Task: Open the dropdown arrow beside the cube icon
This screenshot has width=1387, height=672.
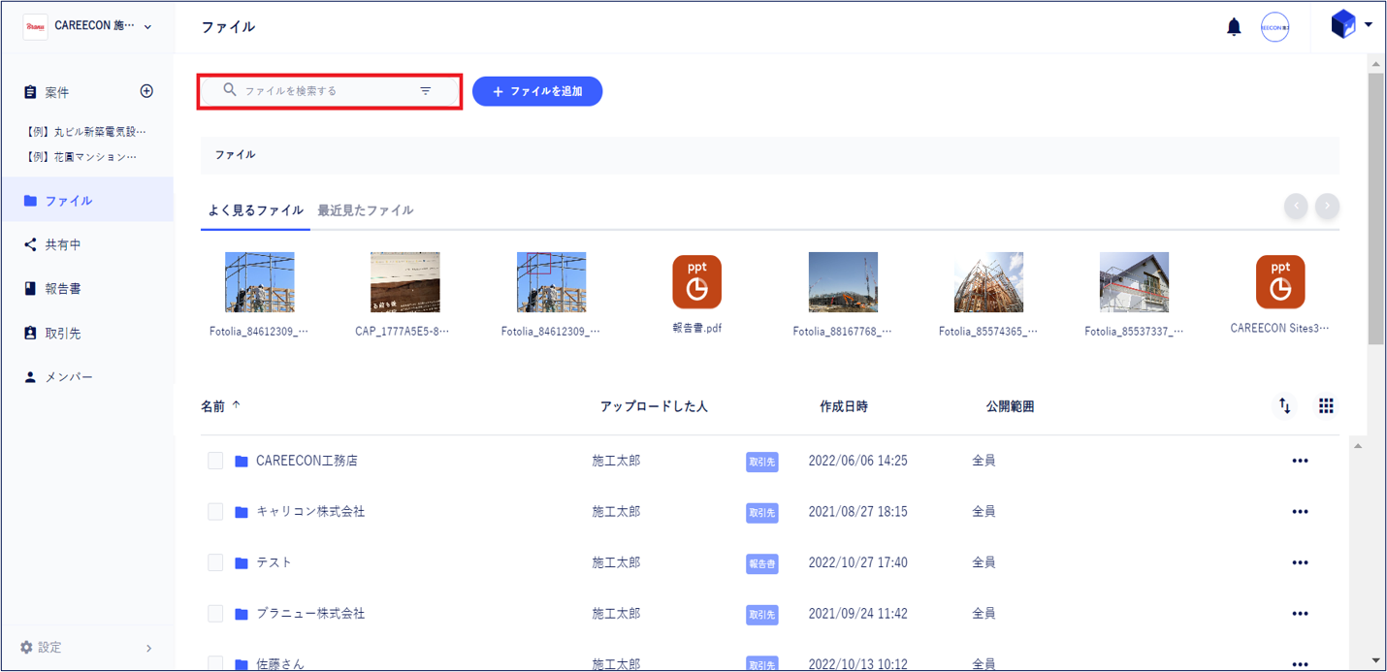Action: click(x=1369, y=25)
